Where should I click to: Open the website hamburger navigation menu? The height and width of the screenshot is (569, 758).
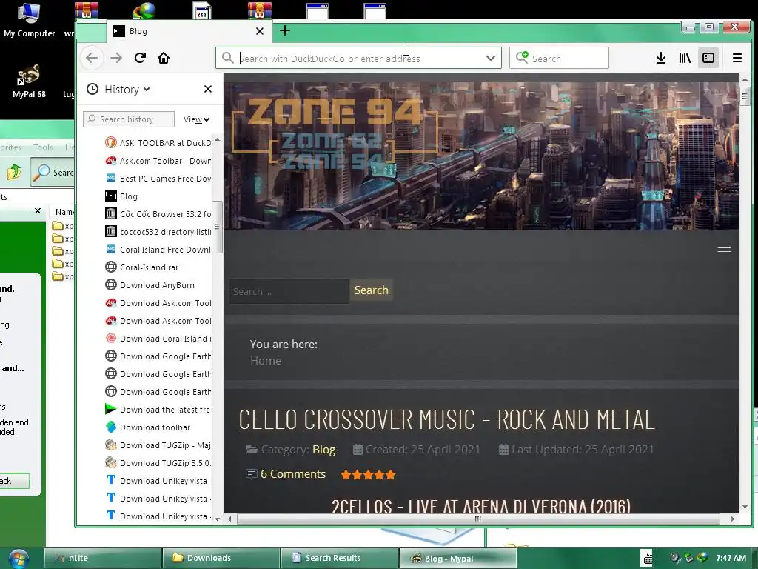coord(724,247)
